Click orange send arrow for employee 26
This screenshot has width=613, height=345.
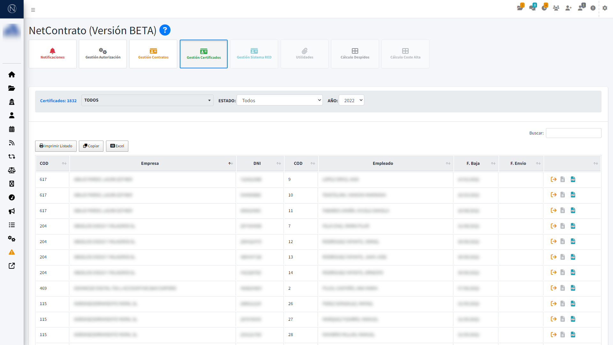coord(554,304)
